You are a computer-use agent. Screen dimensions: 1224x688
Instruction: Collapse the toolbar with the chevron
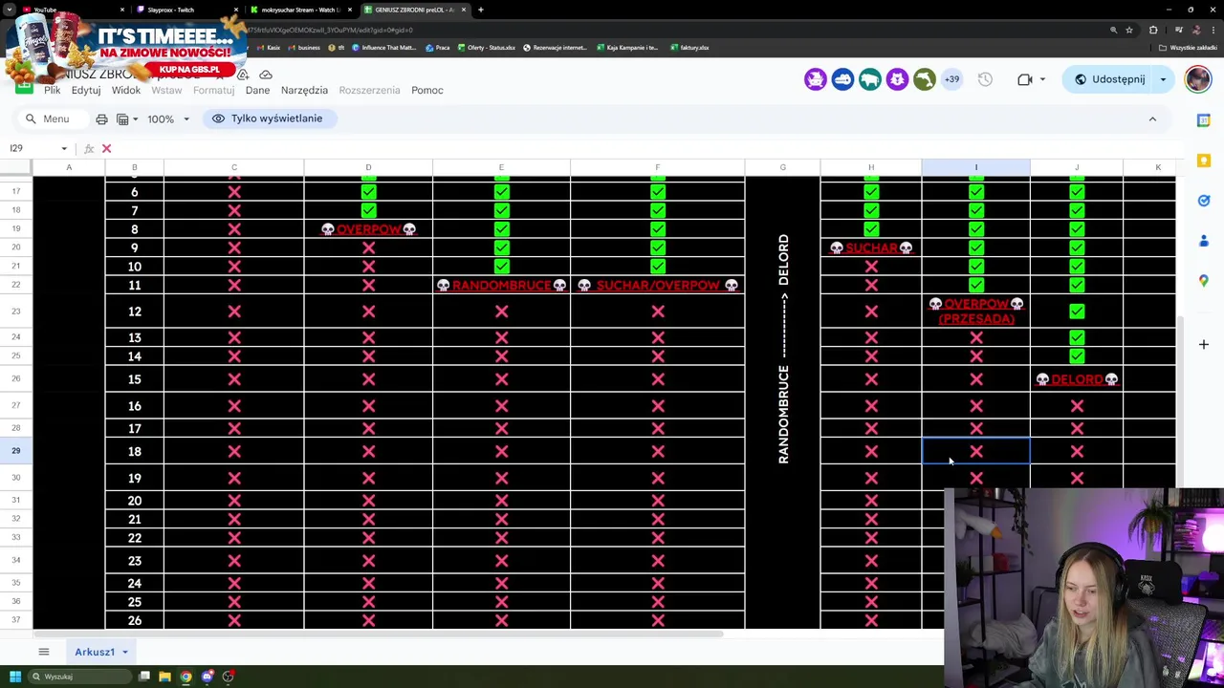tap(1152, 118)
